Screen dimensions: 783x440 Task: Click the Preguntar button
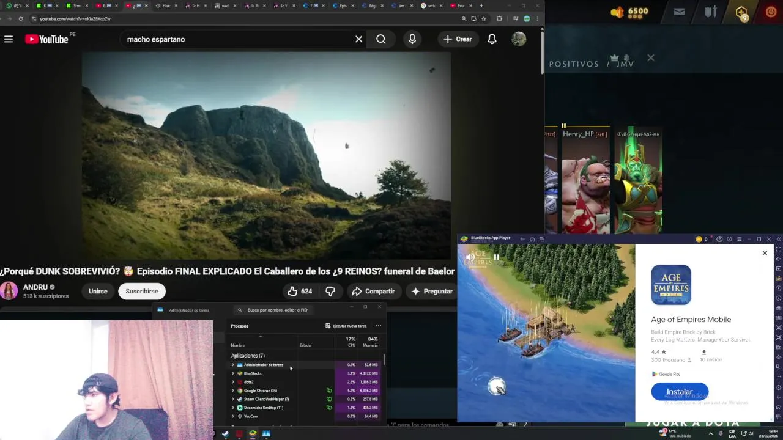coord(432,291)
